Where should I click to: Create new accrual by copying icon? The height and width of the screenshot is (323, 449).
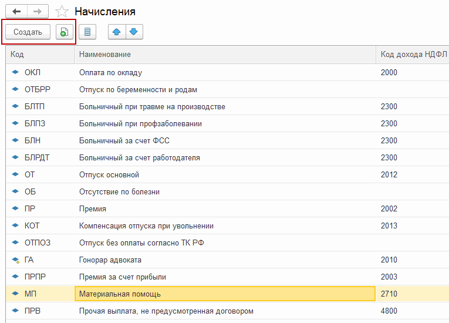pyautogui.click(x=64, y=32)
